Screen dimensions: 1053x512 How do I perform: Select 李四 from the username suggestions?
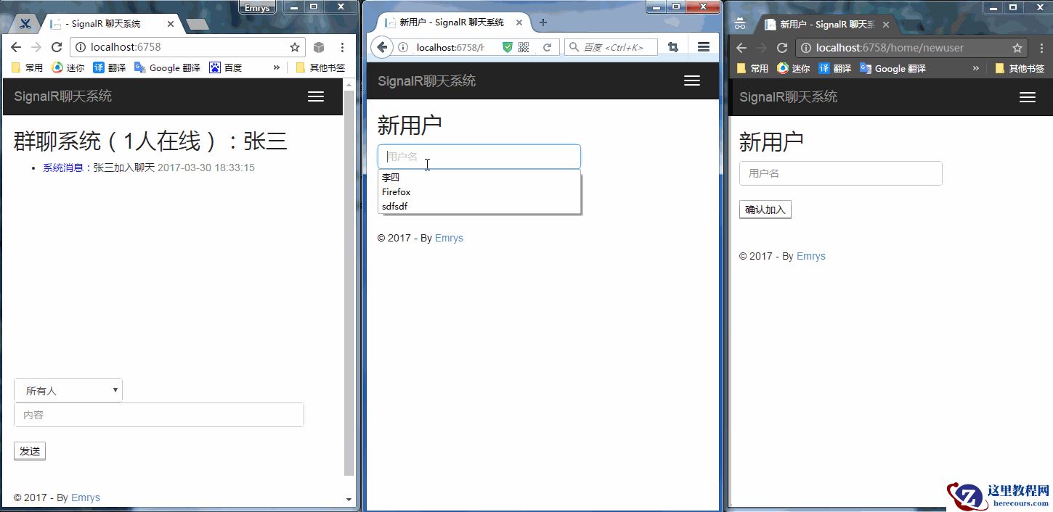pyautogui.click(x=391, y=177)
